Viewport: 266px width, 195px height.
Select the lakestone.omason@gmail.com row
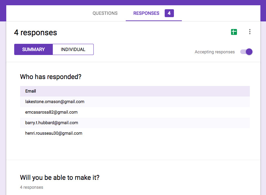pyautogui.click(x=55, y=102)
